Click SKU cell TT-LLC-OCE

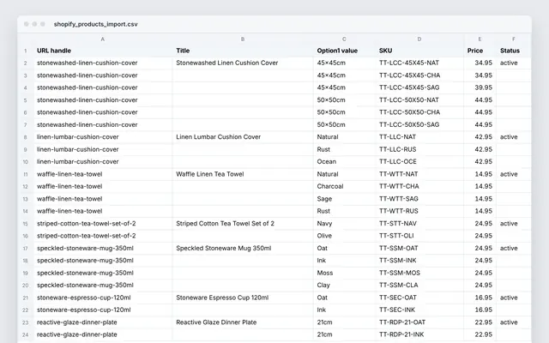point(419,162)
